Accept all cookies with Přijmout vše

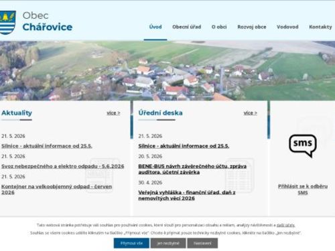point(131,243)
